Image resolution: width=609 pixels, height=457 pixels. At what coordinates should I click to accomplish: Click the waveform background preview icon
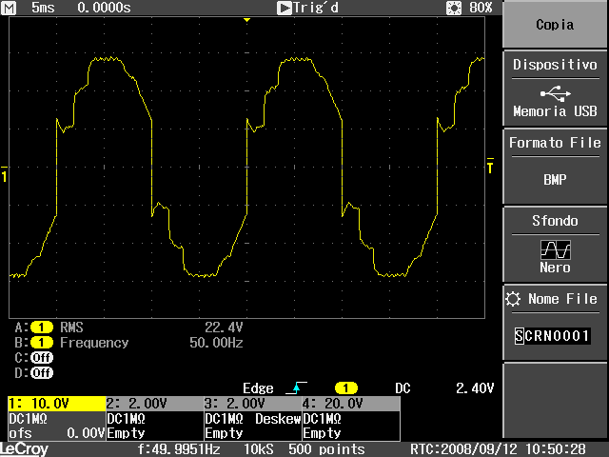[556, 249]
